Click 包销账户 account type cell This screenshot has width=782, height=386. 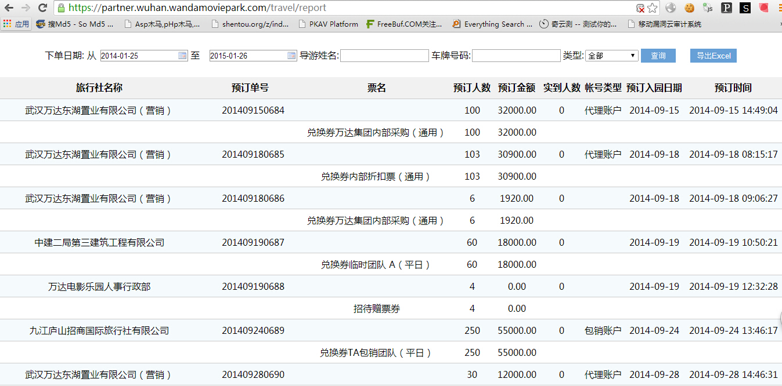pyautogui.click(x=603, y=330)
